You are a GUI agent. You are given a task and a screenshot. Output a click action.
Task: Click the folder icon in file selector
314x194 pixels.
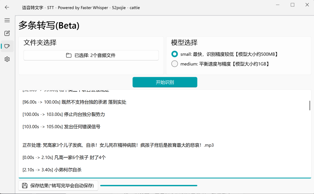point(69,55)
